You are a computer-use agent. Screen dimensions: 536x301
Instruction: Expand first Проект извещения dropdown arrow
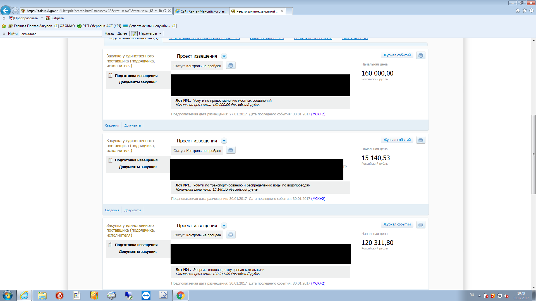pyautogui.click(x=224, y=56)
